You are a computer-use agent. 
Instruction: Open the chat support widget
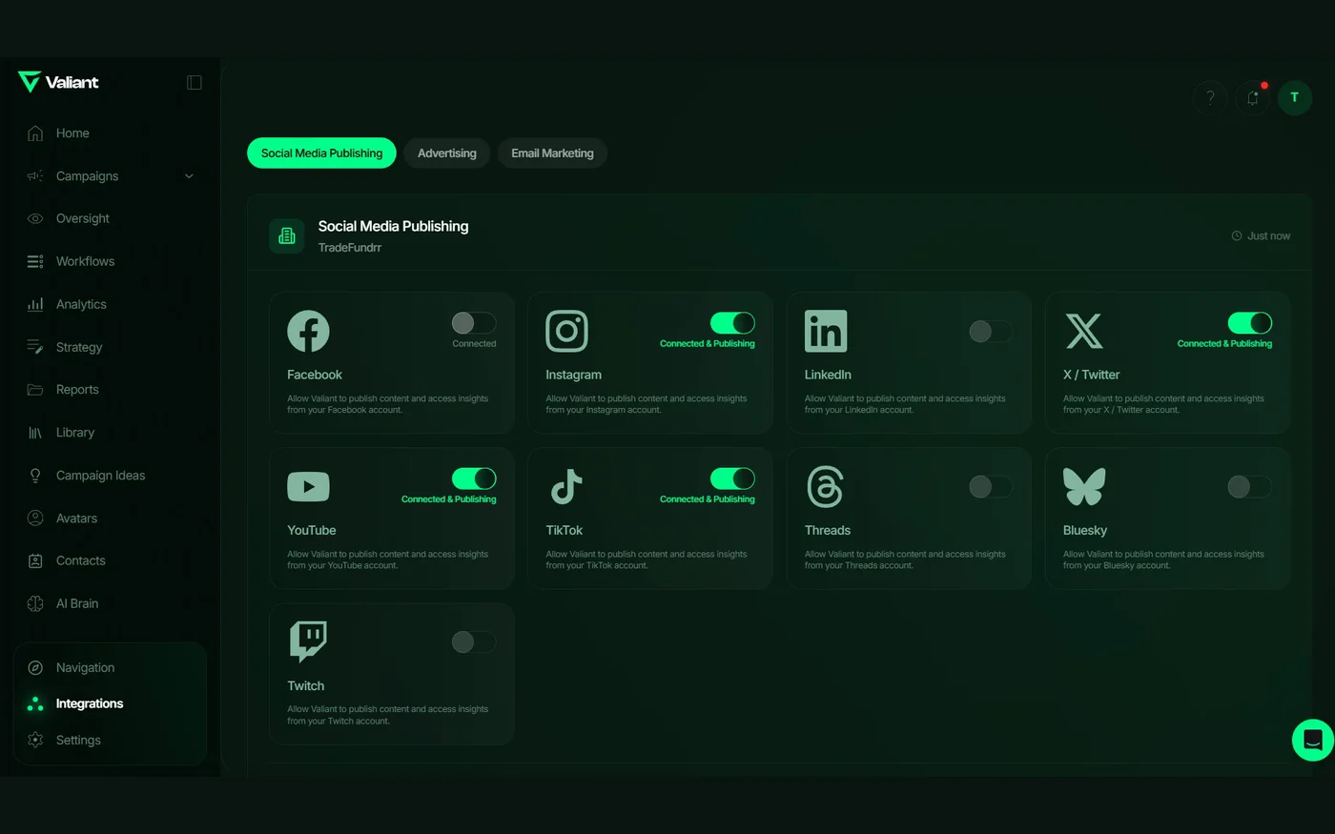click(1312, 740)
